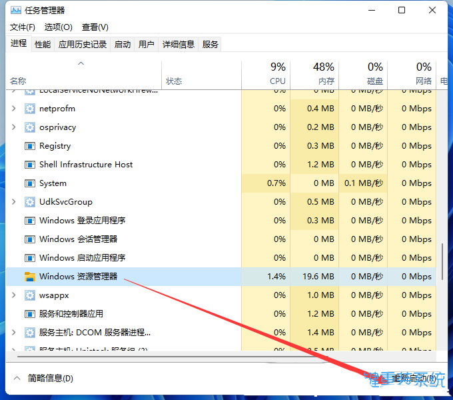Minimize the Task Manager window

click(x=372, y=11)
